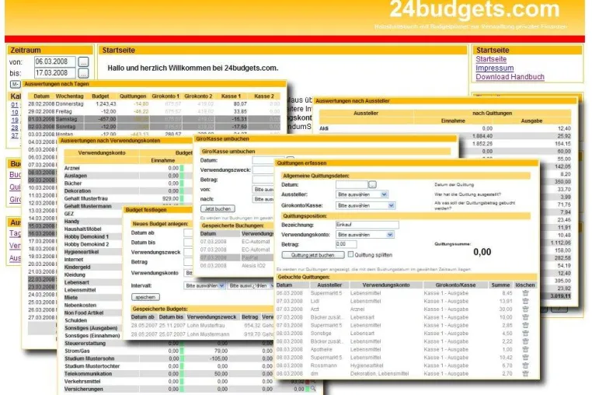Open the first Intervall dropdown in Budget festlegen
Screen dimensions: 592x395
(204, 286)
